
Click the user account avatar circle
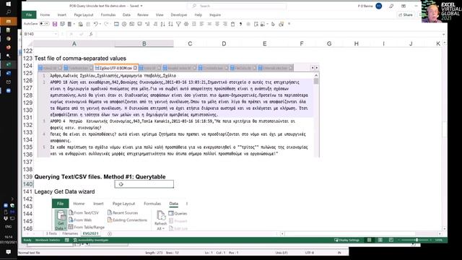tap(379, 6)
